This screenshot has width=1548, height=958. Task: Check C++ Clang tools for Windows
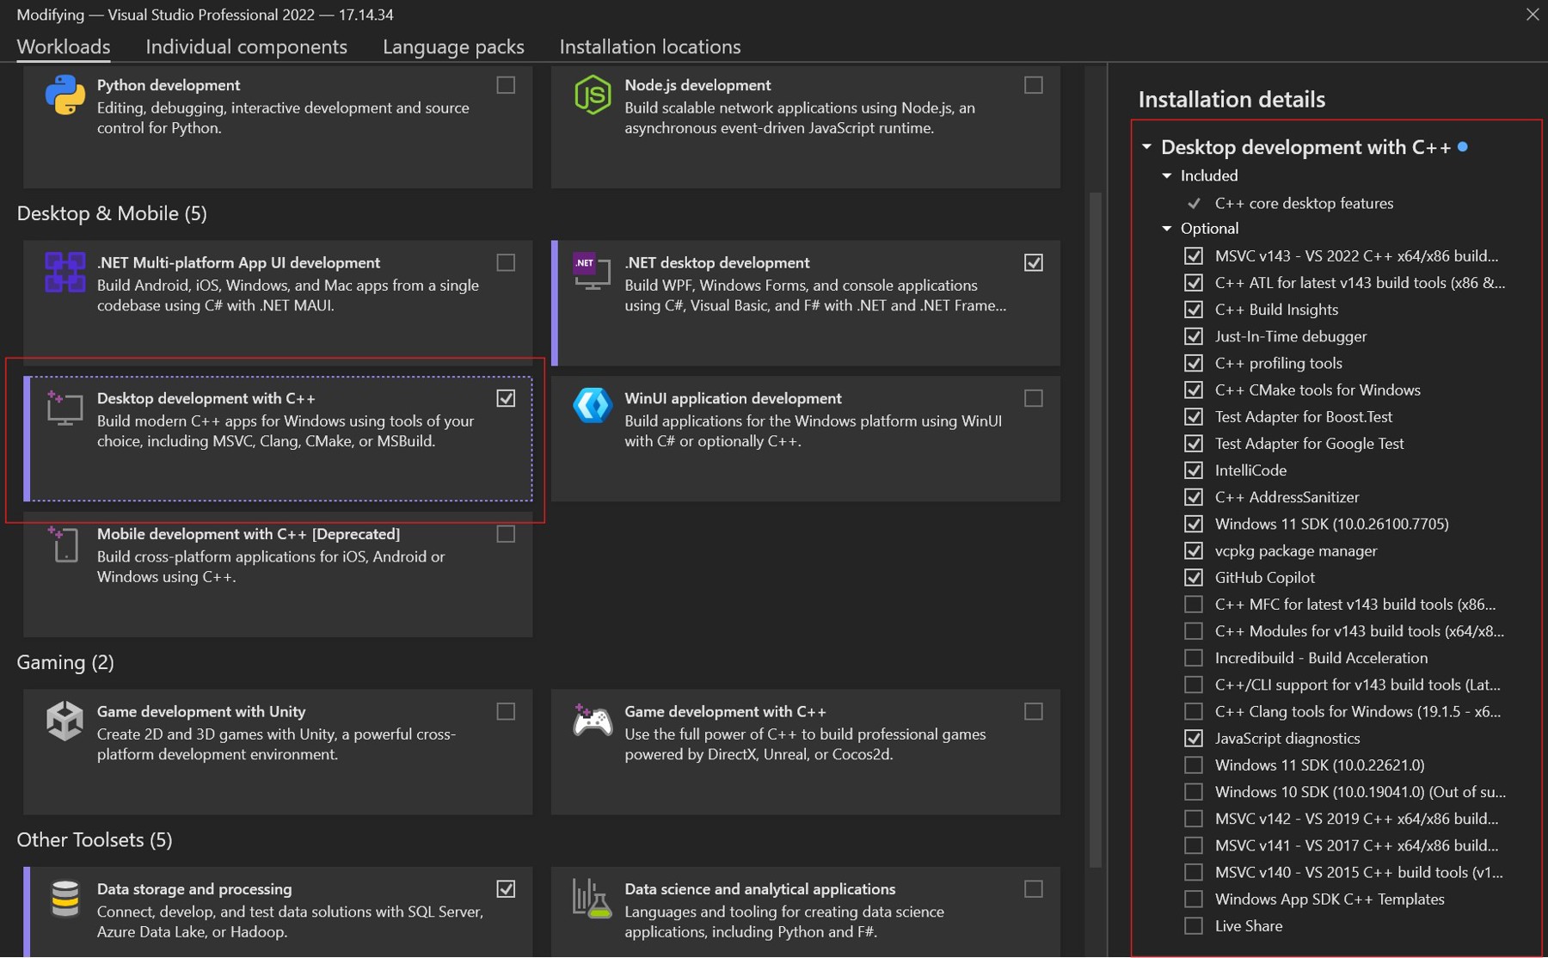[x=1194, y=711]
